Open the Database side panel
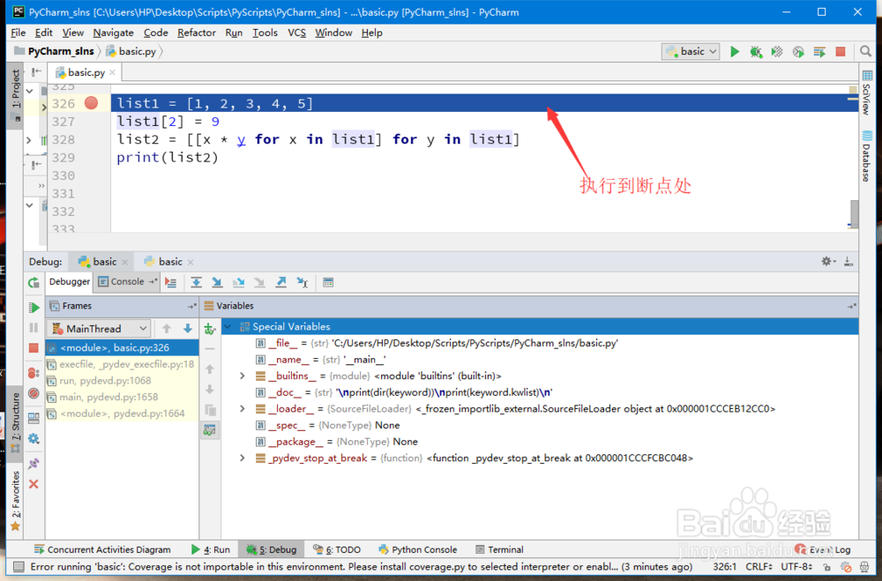882x581 pixels. [x=867, y=156]
